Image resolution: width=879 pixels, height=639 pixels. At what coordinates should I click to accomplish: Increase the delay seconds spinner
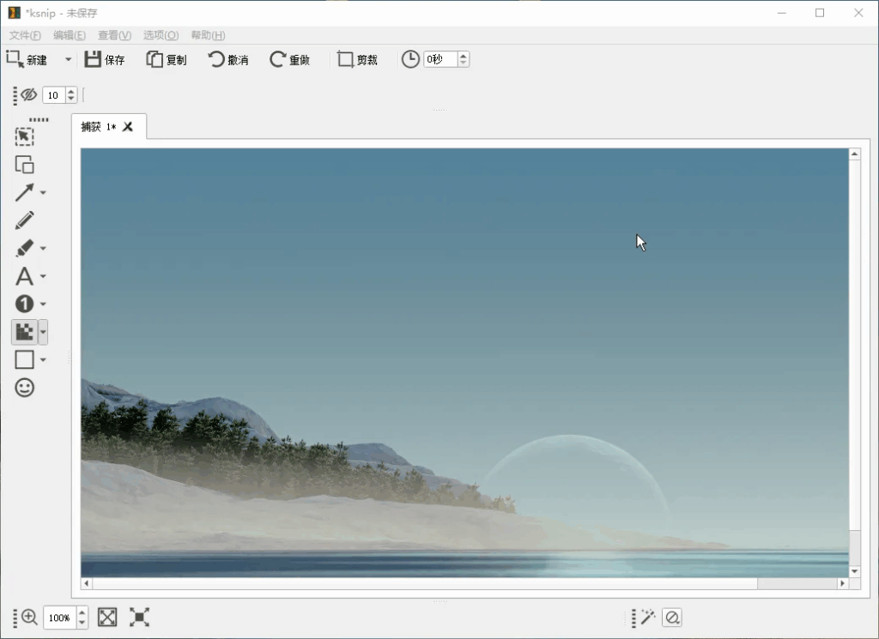click(x=463, y=56)
